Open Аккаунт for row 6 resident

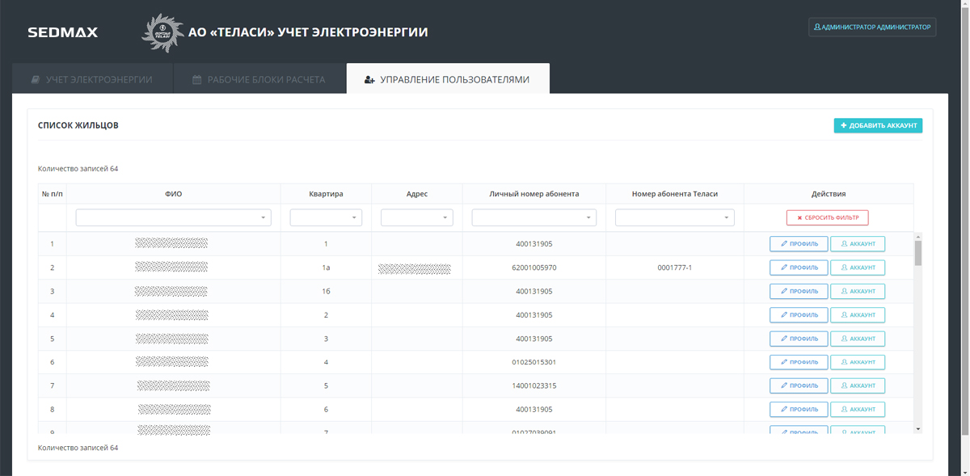click(857, 362)
